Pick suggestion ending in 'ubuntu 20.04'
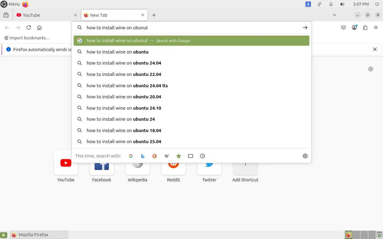Viewport: 383px width, 239px height. pyautogui.click(x=191, y=97)
